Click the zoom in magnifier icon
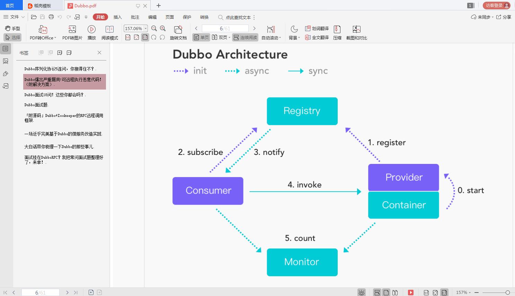 [x=163, y=28]
